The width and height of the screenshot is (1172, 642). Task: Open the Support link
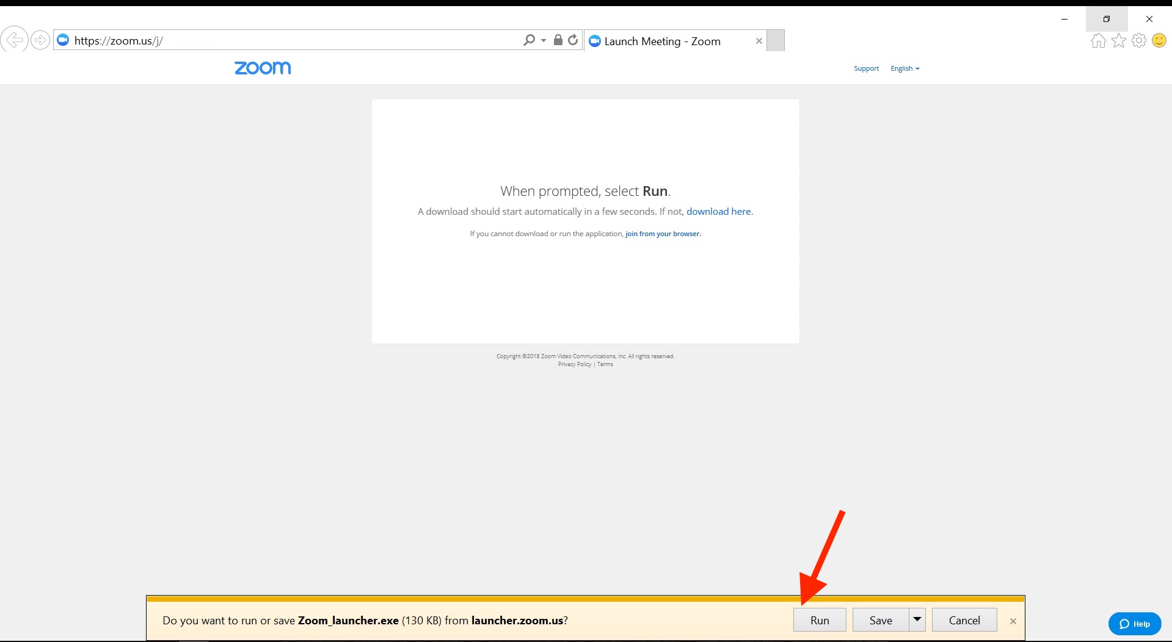point(866,68)
